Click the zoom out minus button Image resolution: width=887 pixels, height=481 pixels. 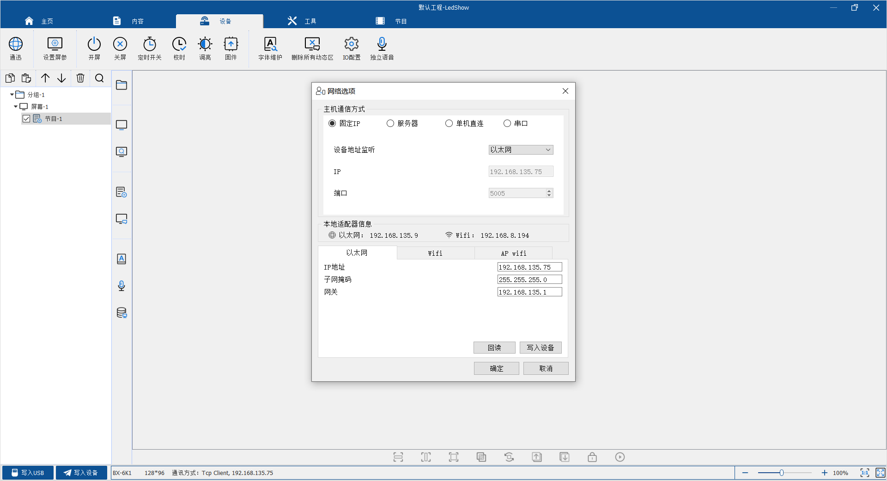click(x=745, y=473)
